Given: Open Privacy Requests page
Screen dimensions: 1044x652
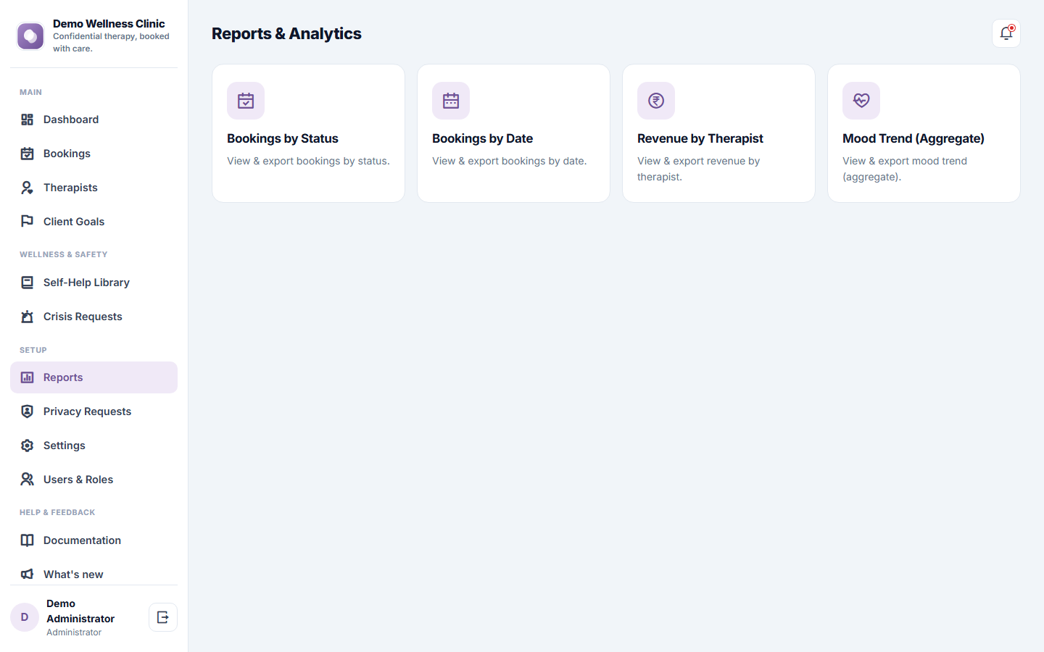Looking at the screenshot, I should pos(94,411).
